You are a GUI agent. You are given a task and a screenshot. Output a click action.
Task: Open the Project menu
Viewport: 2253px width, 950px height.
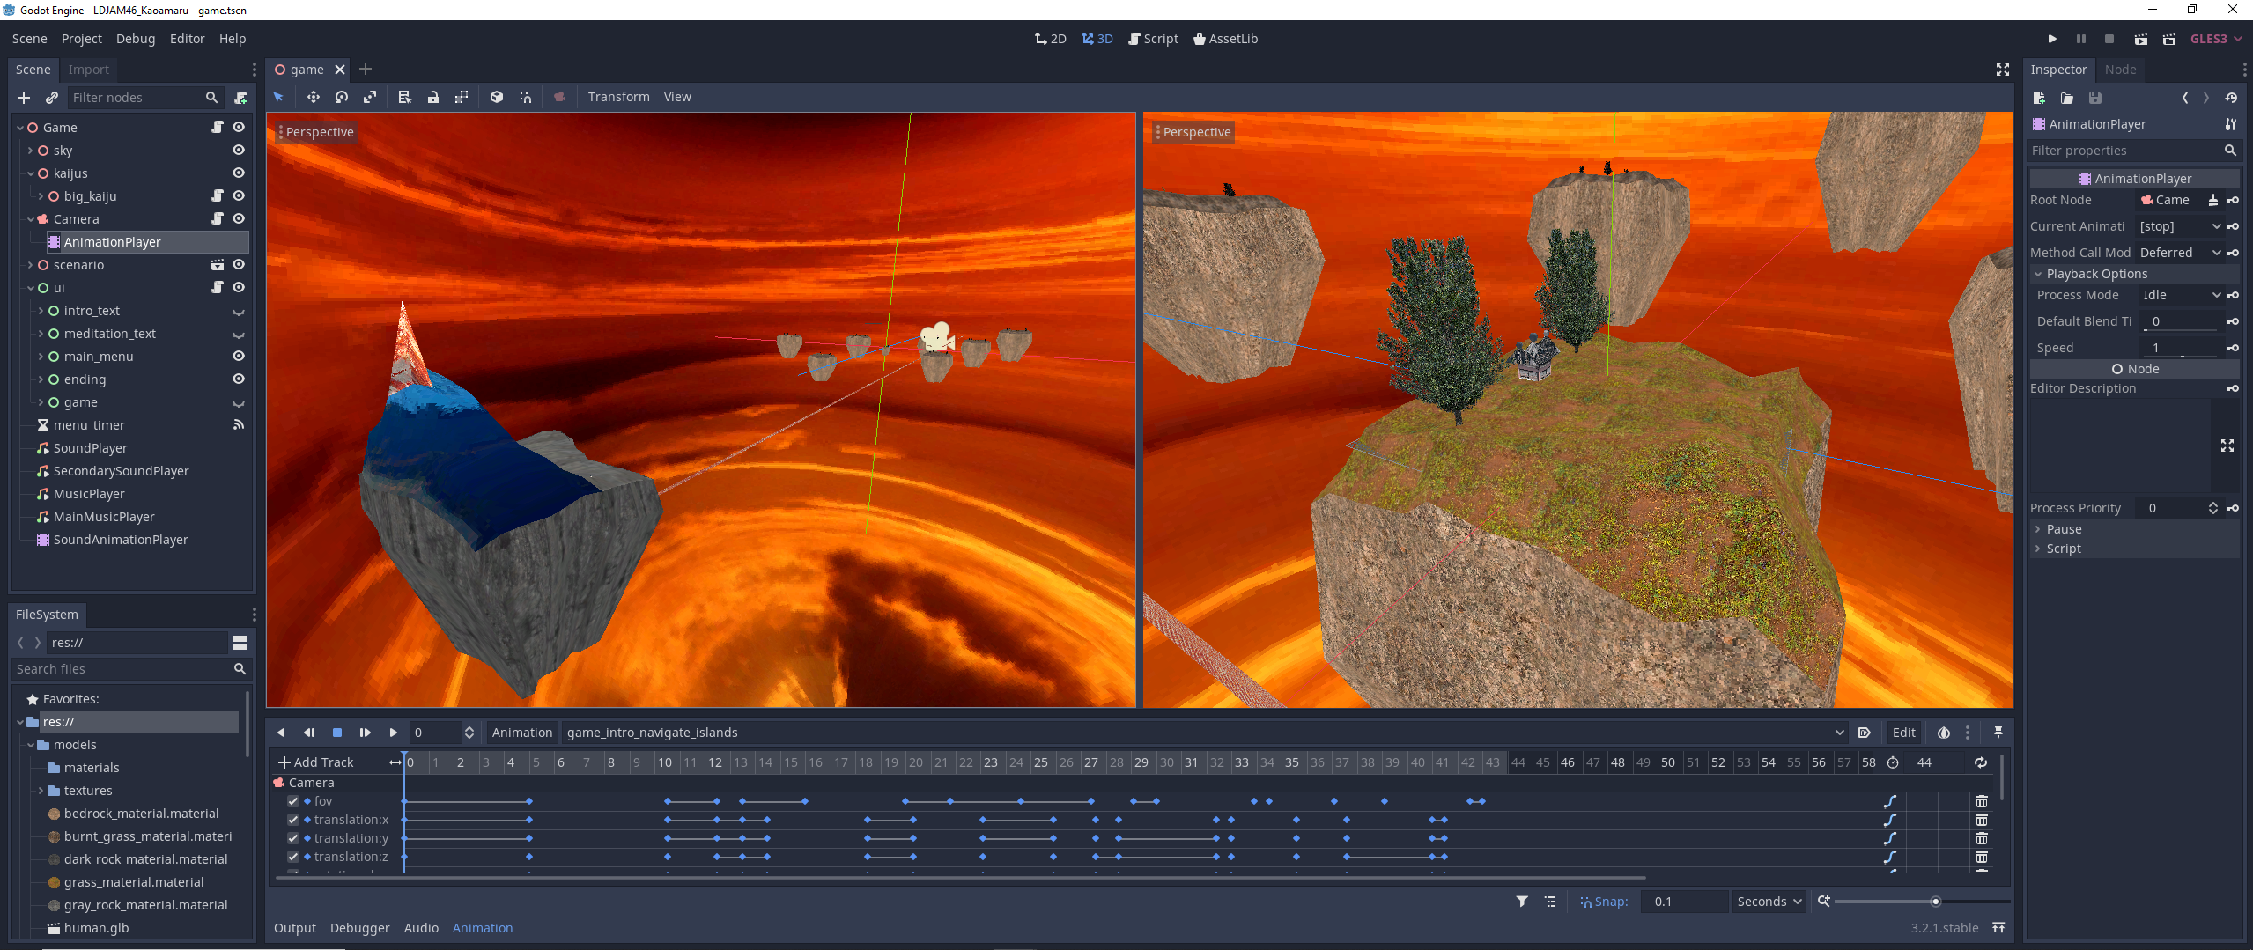[82, 39]
